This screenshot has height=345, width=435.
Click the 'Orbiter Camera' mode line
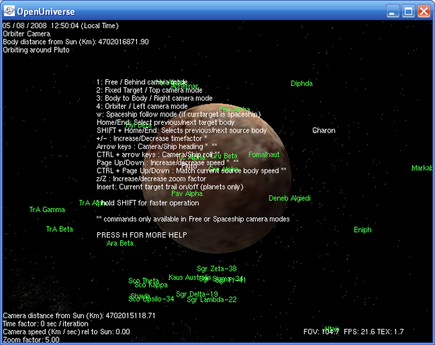(27, 34)
